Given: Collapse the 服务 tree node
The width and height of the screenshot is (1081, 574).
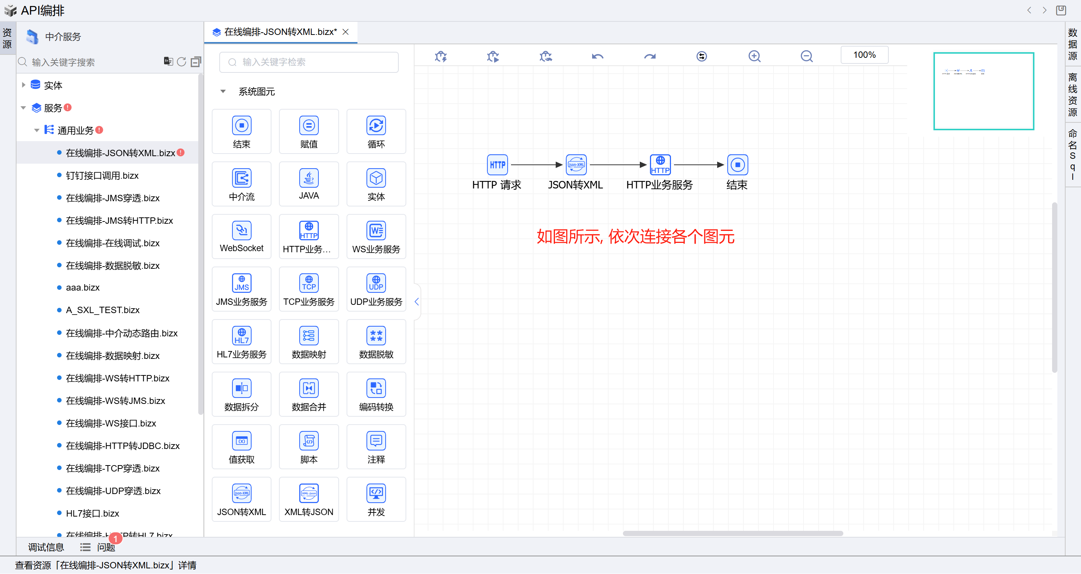Looking at the screenshot, I should [24, 107].
